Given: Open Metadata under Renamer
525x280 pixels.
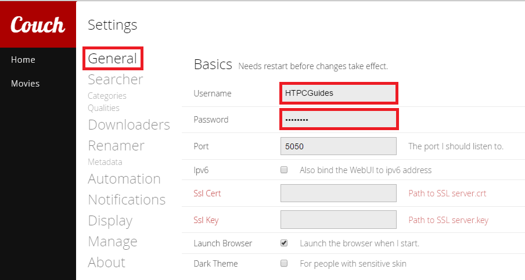Looking at the screenshot, I should tap(105, 162).
